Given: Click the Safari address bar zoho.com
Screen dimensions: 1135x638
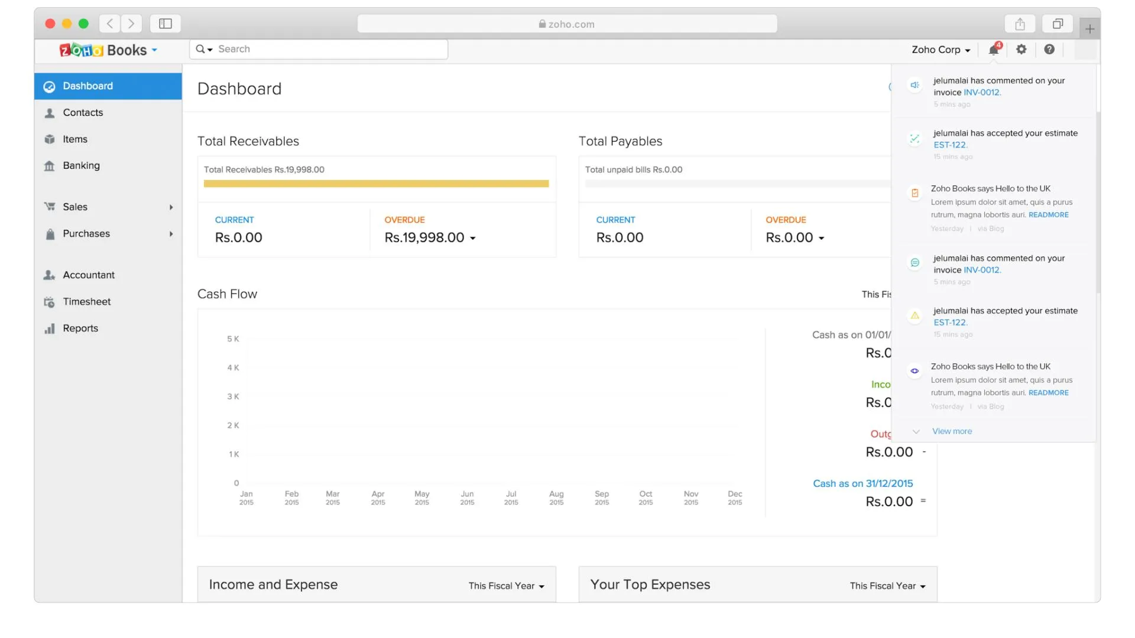Looking at the screenshot, I should tap(567, 24).
